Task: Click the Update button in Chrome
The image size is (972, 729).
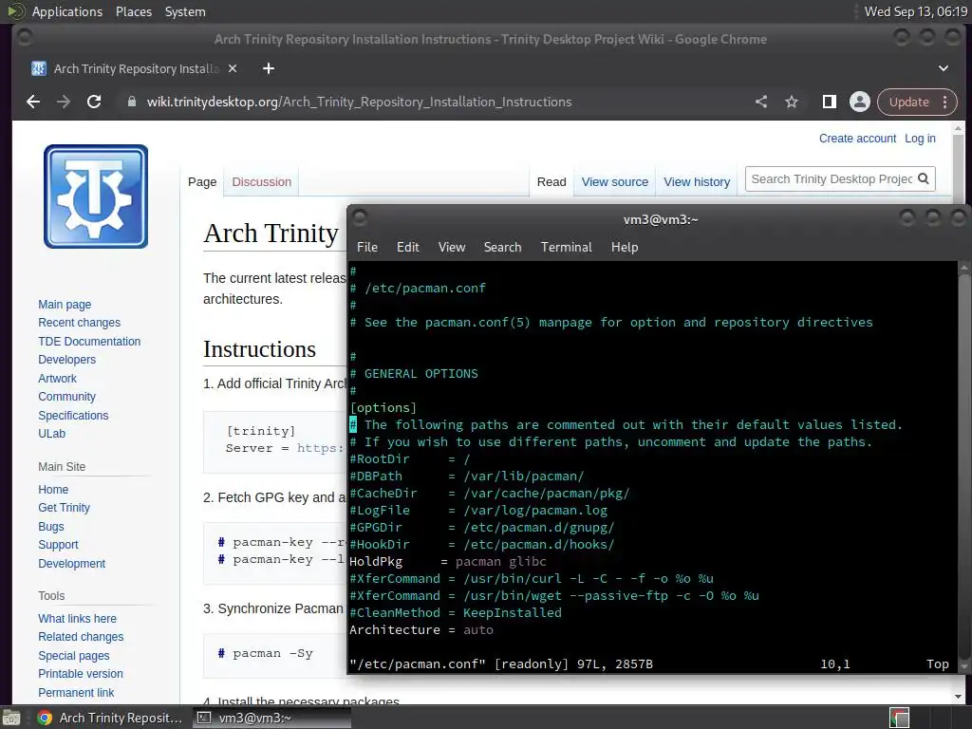Action: (x=908, y=102)
